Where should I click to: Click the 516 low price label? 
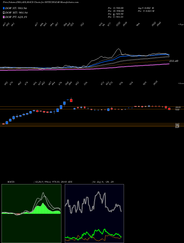pyautogui.click(x=86, y=83)
